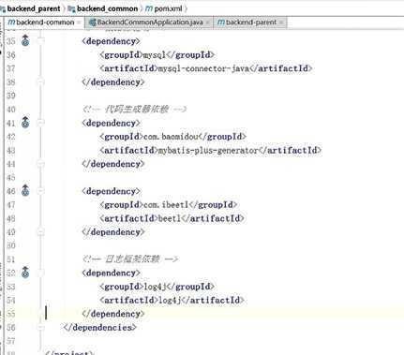This screenshot has height=355, width=404.
Task: Click the fold end marker at line 38
Action: pyautogui.click(x=40, y=81)
